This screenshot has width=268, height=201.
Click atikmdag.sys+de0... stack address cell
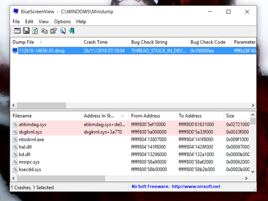click(x=104, y=124)
